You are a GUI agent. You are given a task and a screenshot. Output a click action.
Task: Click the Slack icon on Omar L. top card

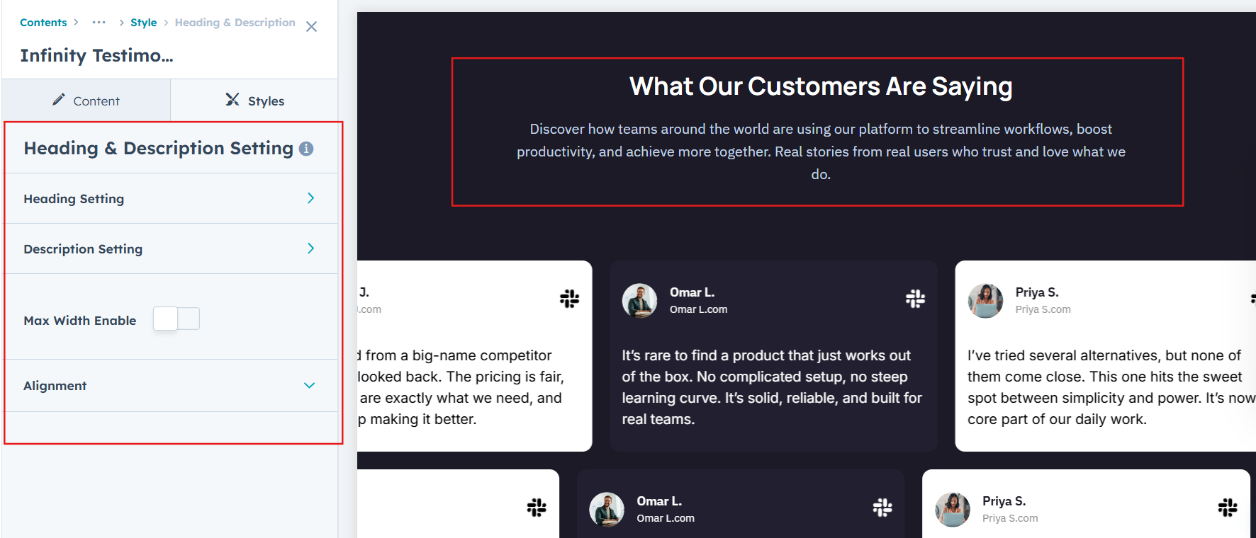[915, 299]
